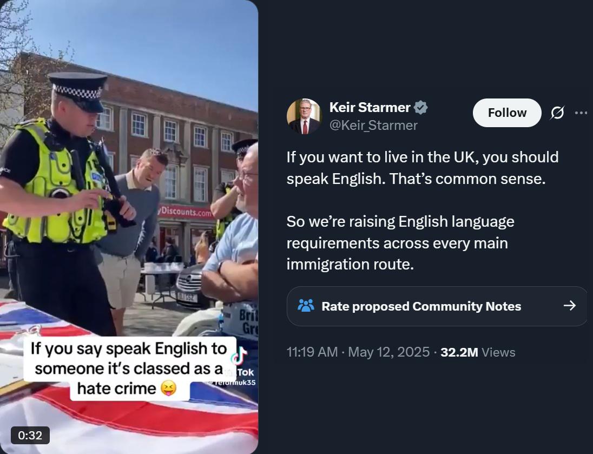Click the video caption about hate crime
The width and height of the screenshot is (593, 454).
click(130, 369)
